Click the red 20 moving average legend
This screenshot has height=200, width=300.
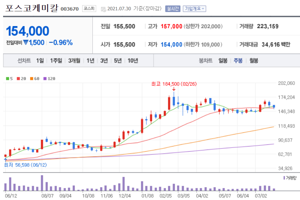click(x=21, y=79)
